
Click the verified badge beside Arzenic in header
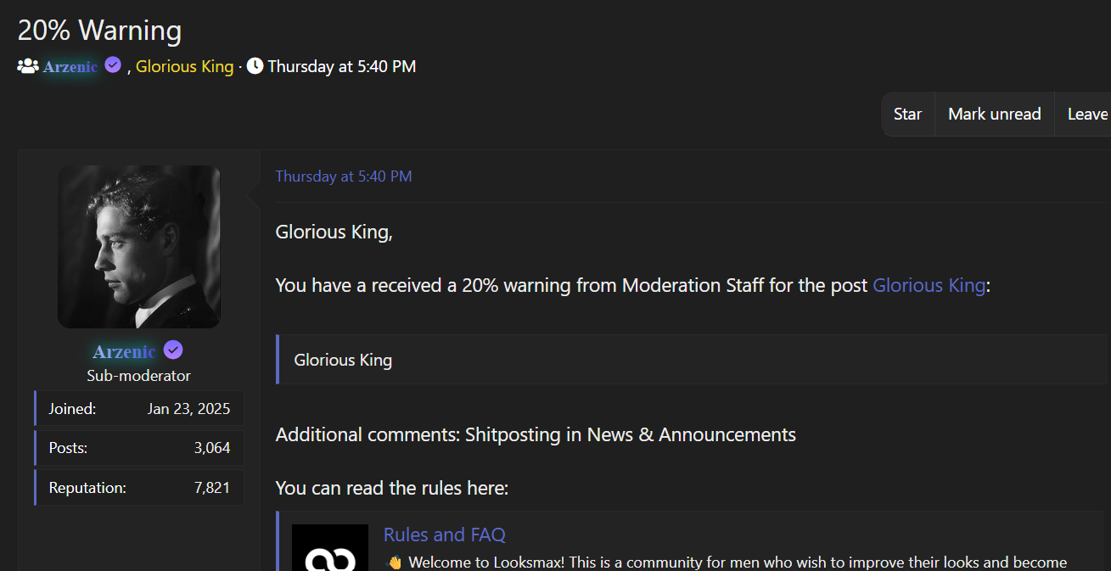[113, 65]
